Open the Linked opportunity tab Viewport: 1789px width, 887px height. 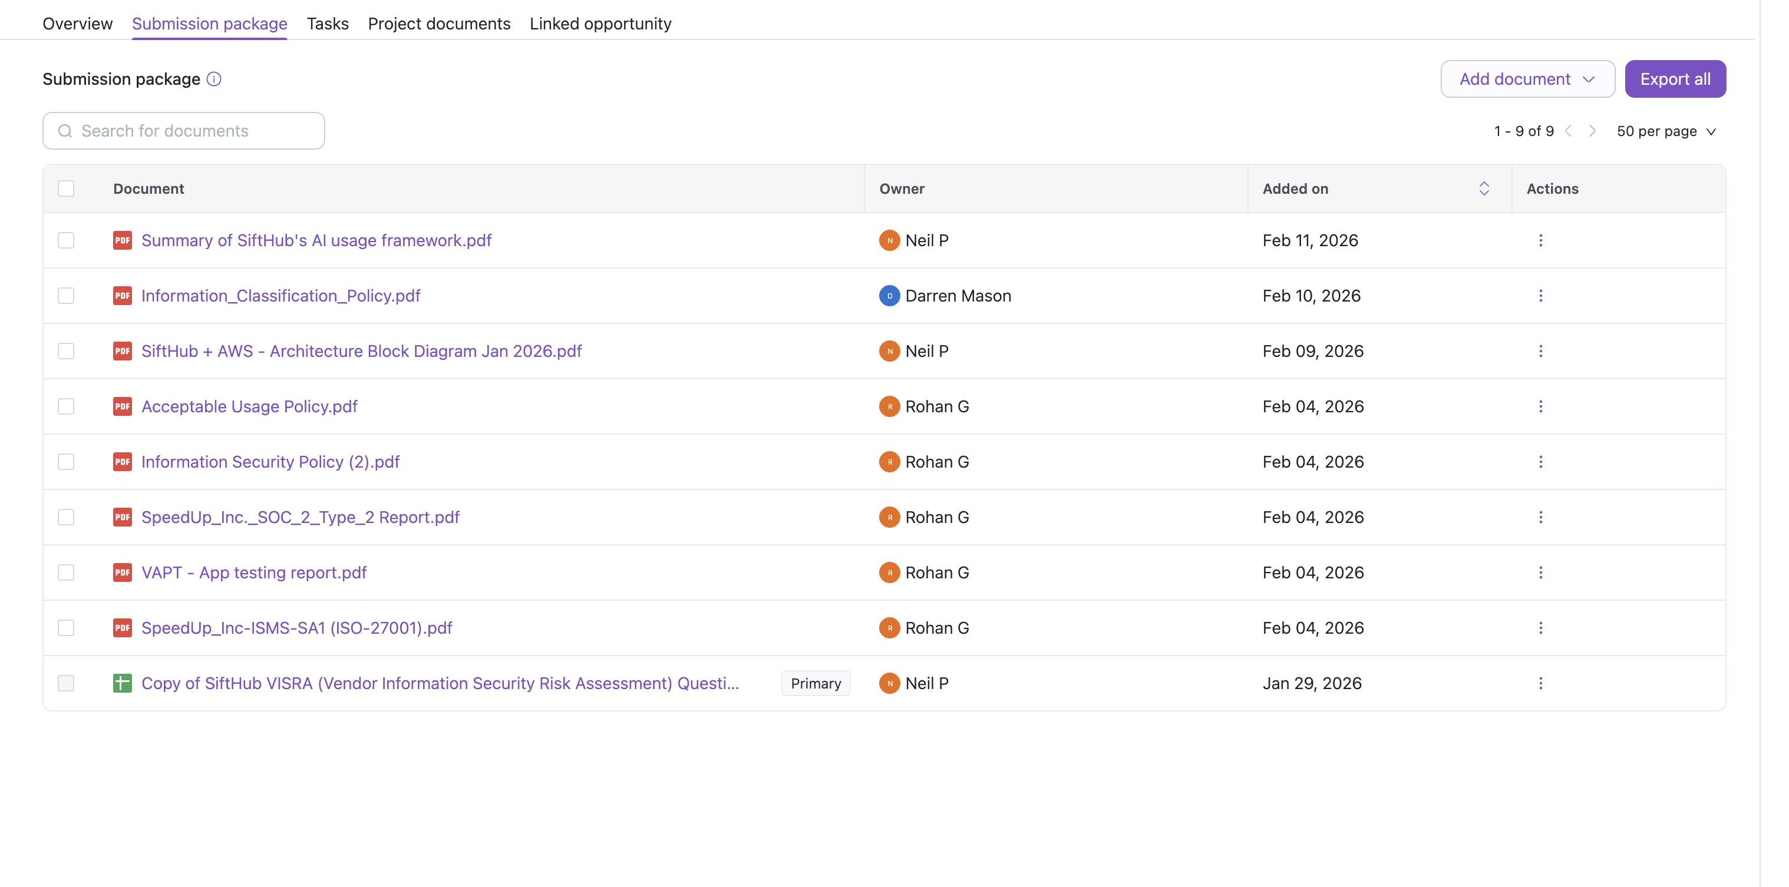[x=600, y=24]
